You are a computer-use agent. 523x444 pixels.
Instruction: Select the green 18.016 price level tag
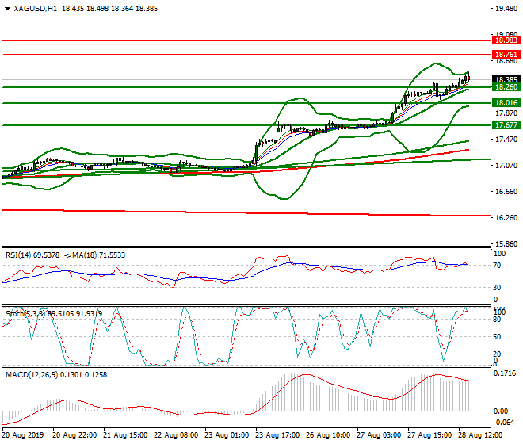tap(505, 103)
